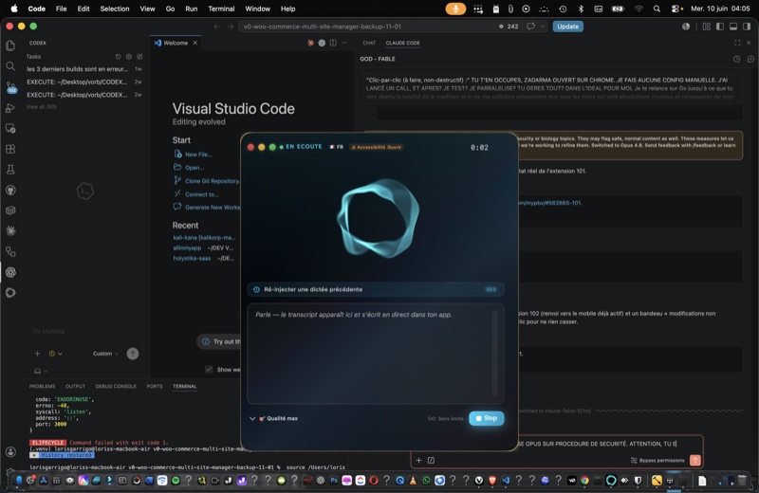Screen dimensions: 759x493
Task: Open the Search view in activity bar
Action: click(x=10, y=66)
